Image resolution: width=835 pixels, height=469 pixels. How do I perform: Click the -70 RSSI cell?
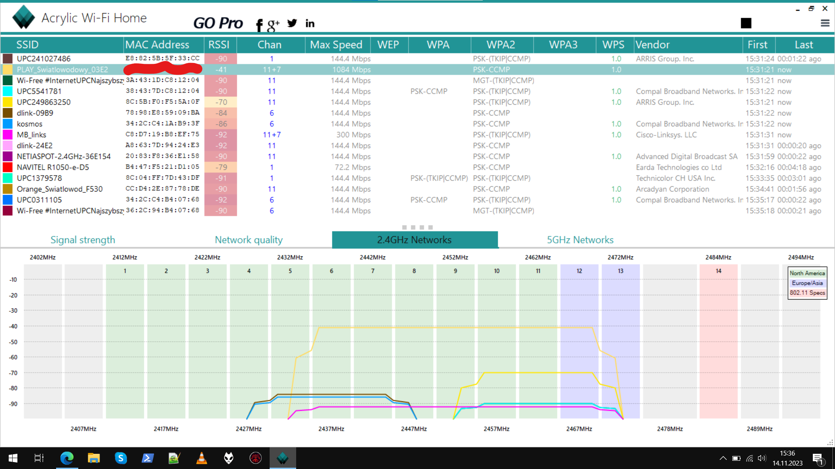[221, 102]
